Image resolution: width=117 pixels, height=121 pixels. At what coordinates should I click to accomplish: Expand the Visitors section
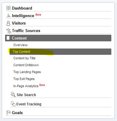click(x=19, y=23)
